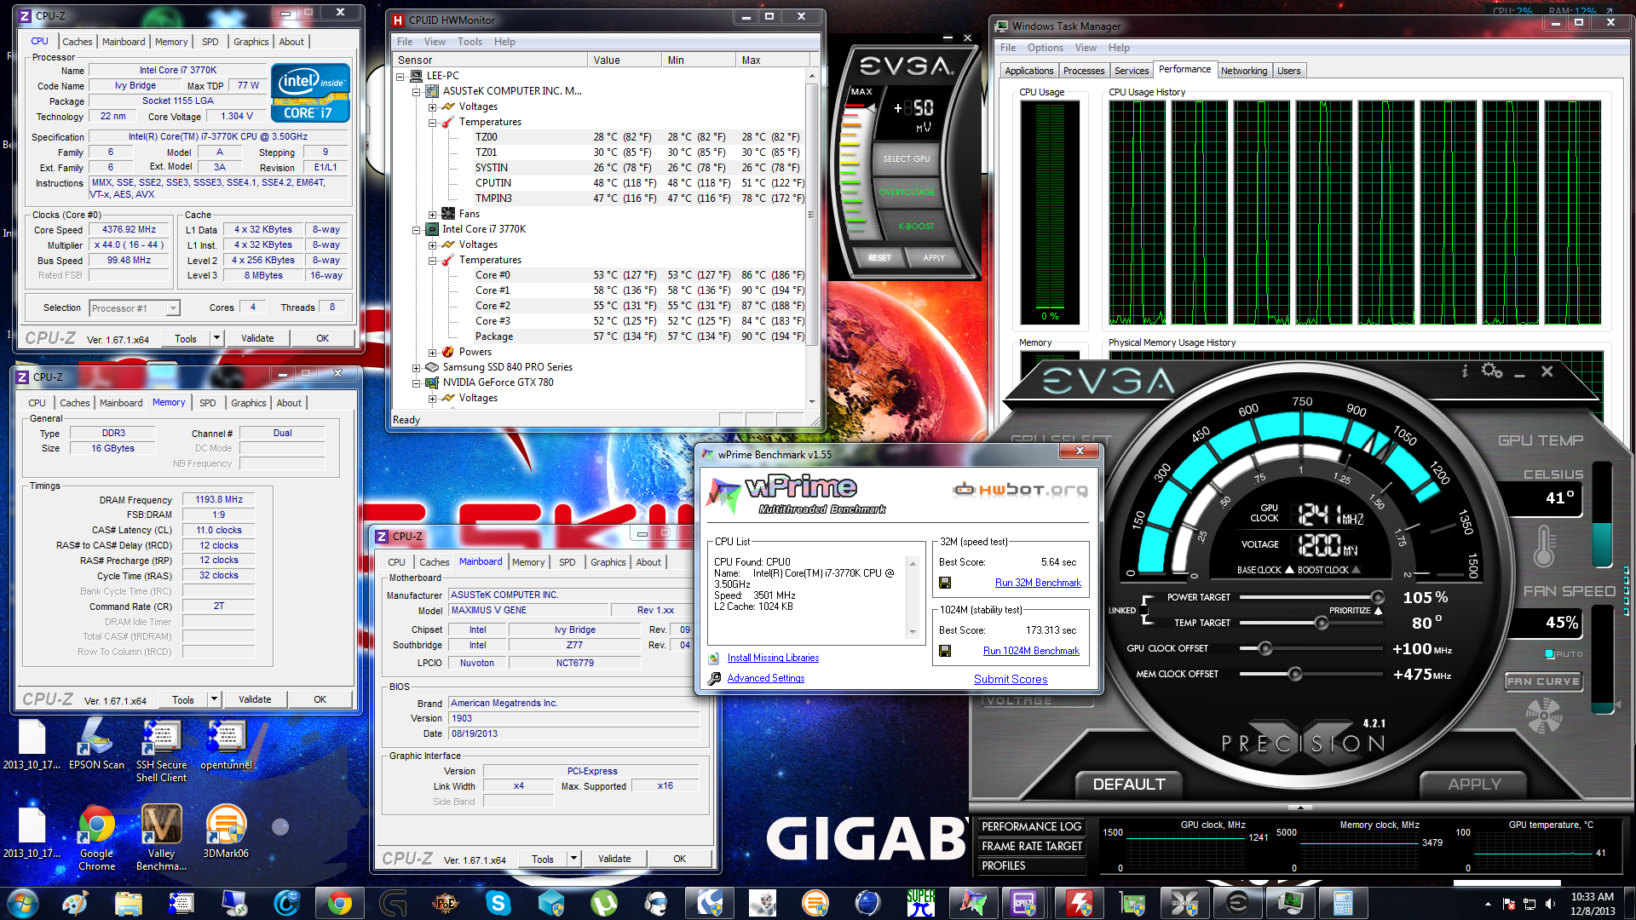Expand Fans node under ASUSTeK
This screenshot has width=1636, height=920.
[433, 214]
